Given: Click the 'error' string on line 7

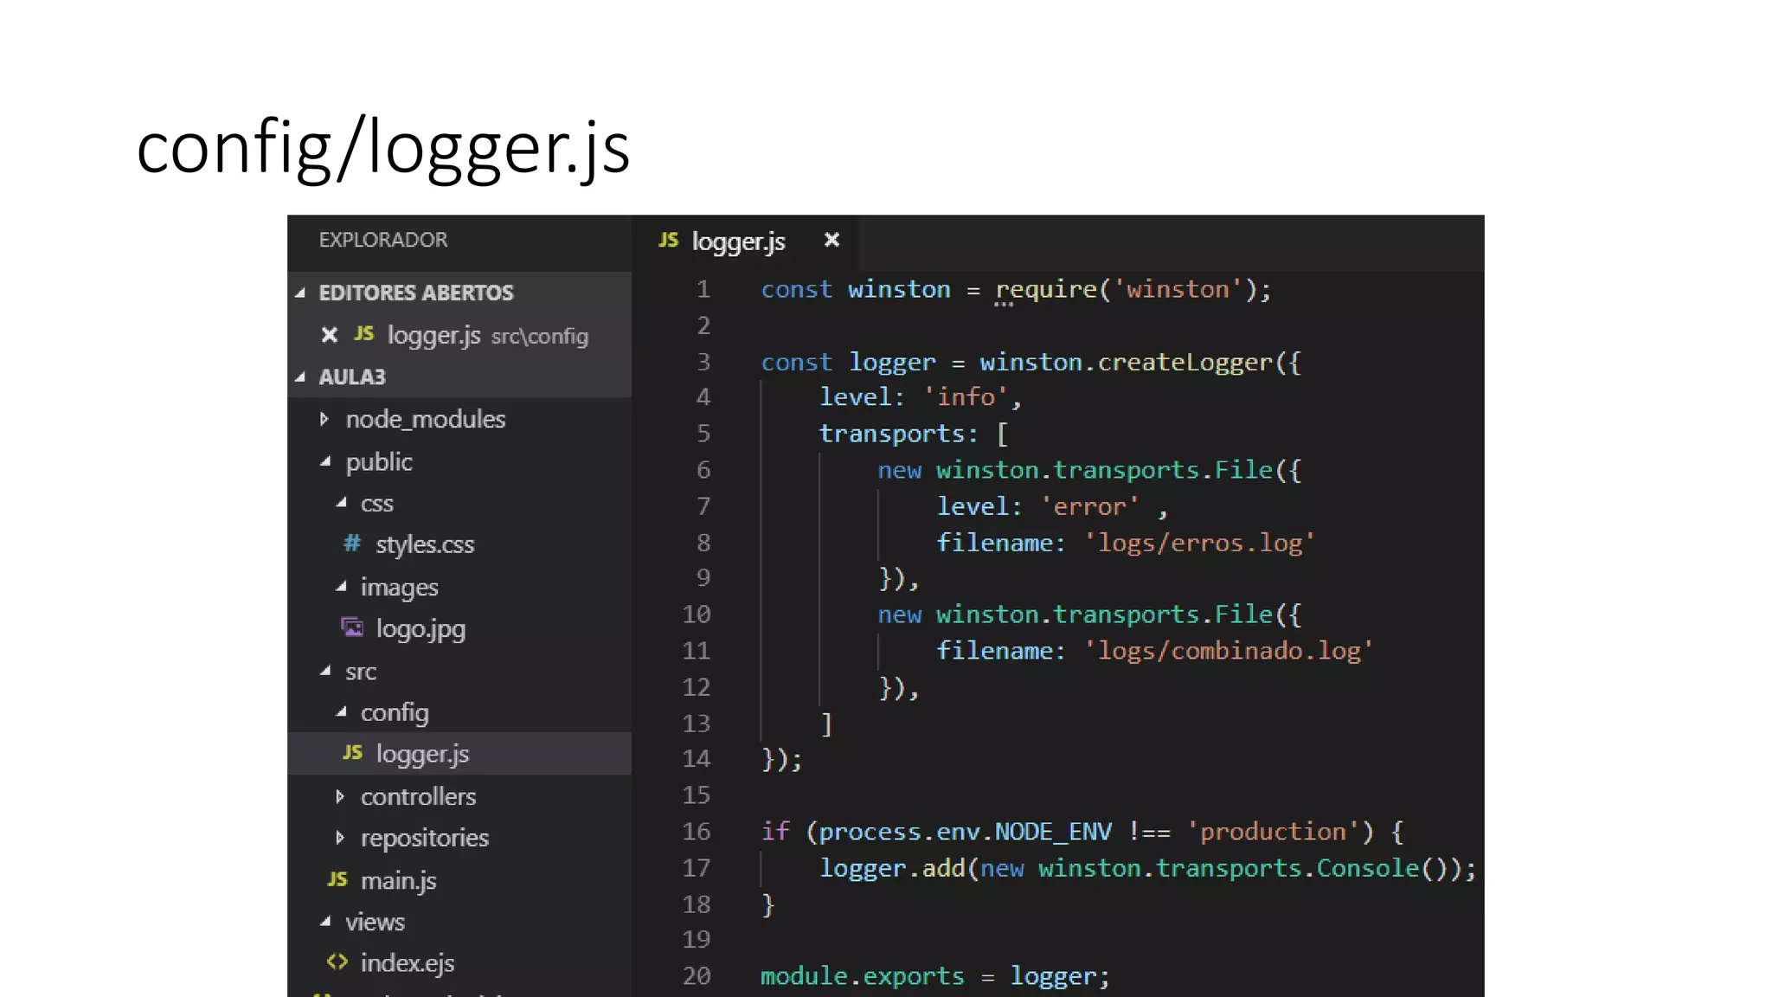Looking at the screenshot, I should pos(1089,506).
